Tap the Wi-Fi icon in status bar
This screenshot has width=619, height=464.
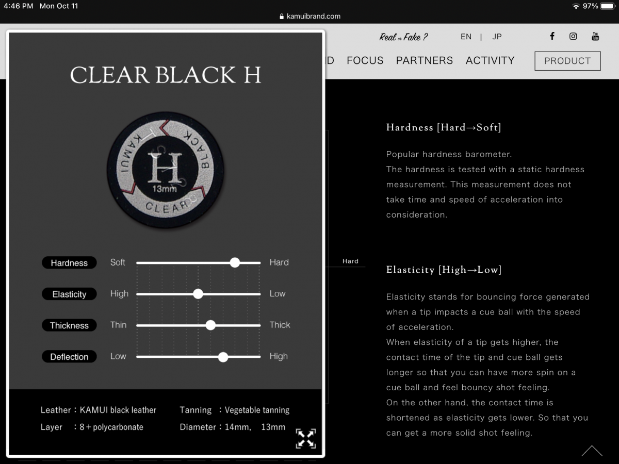point(576,6)
